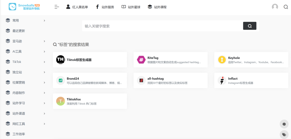The image size is (291, 139).
Task: Click description 找到30个最好的标签以及类似标签
Action: pos(167,83)
